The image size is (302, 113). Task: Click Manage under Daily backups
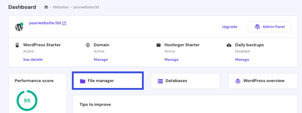click(242, 60)
